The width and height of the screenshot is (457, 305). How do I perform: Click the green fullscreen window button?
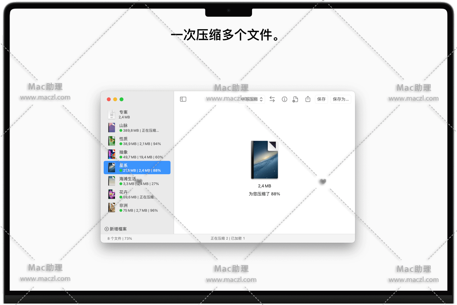122,100
